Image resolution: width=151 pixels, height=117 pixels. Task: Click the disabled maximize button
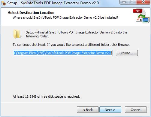pos(132,2)
